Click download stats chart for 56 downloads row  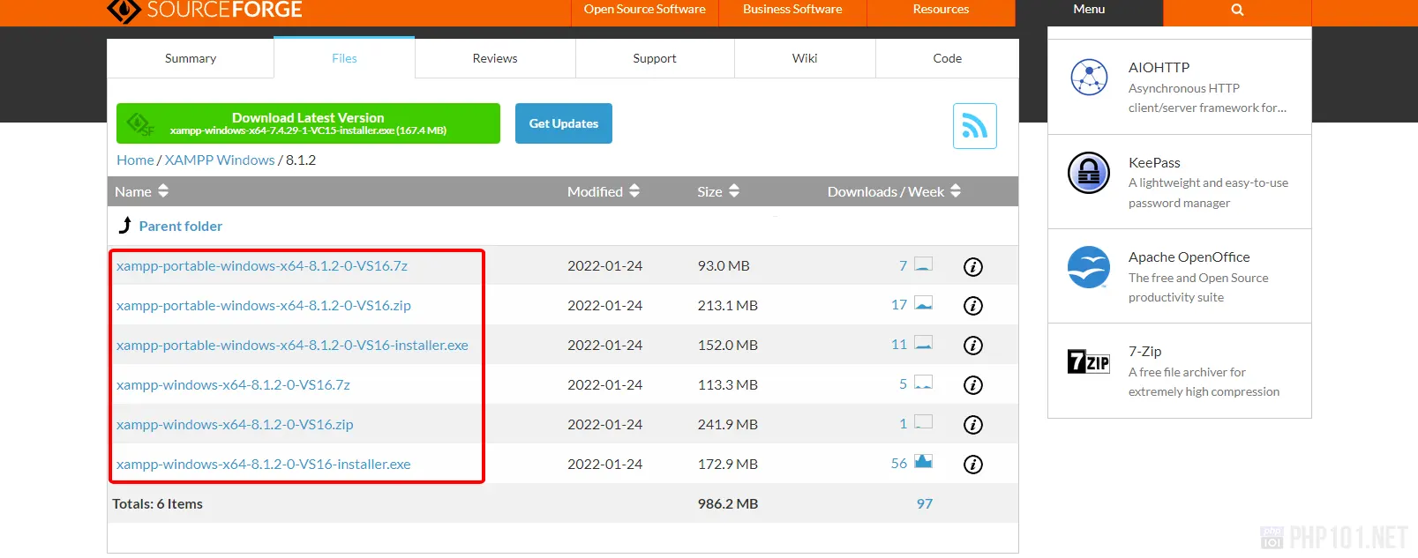point(923,462)
